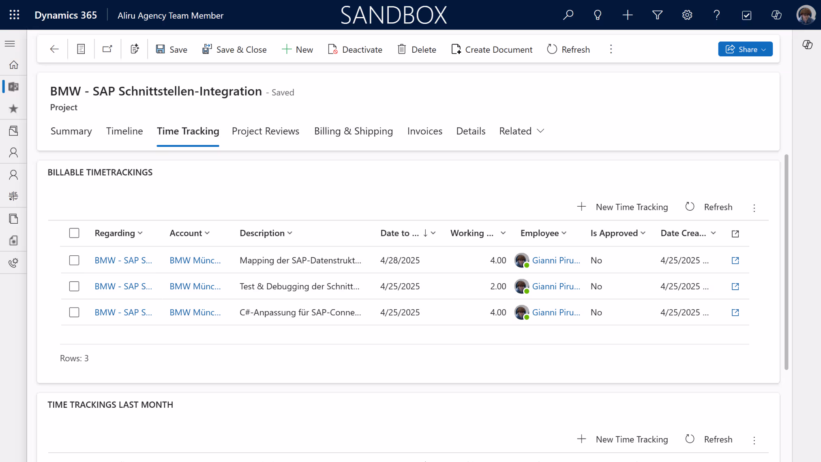Expand the Description column dropdown
821x462 pixels.
(290, 233)
